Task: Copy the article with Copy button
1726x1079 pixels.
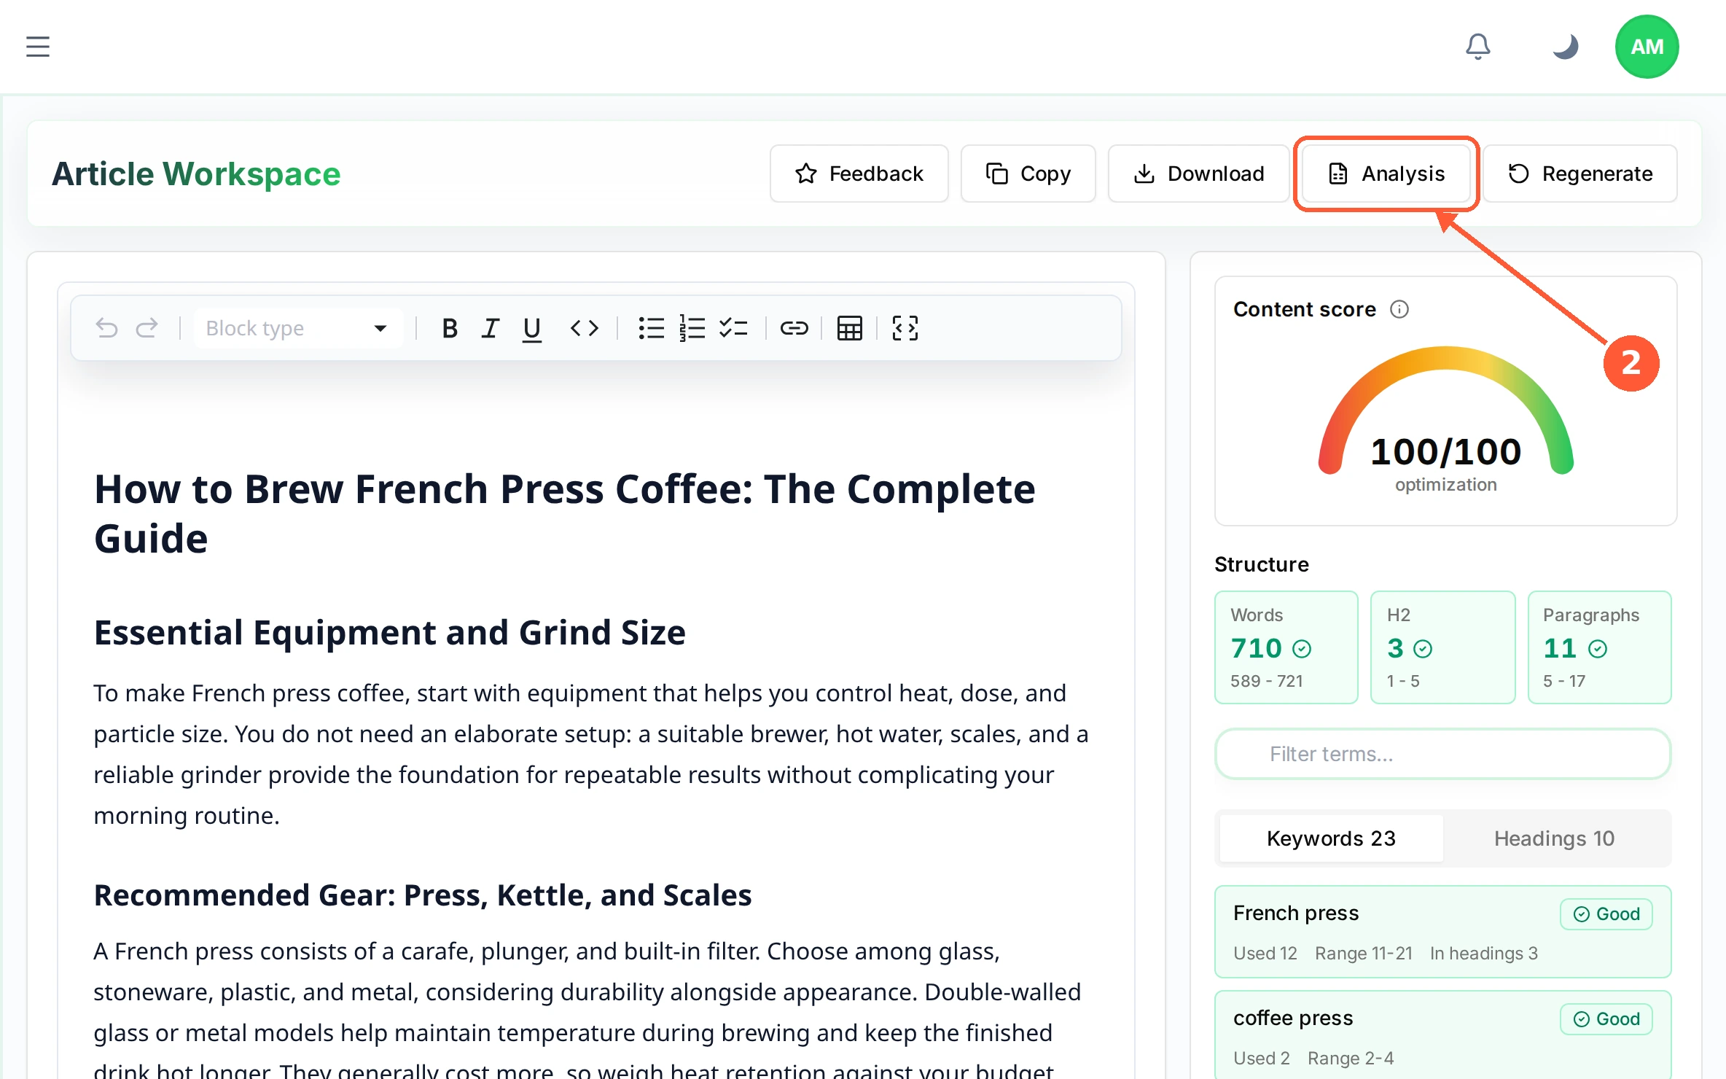Action: tap(1028, 174)
